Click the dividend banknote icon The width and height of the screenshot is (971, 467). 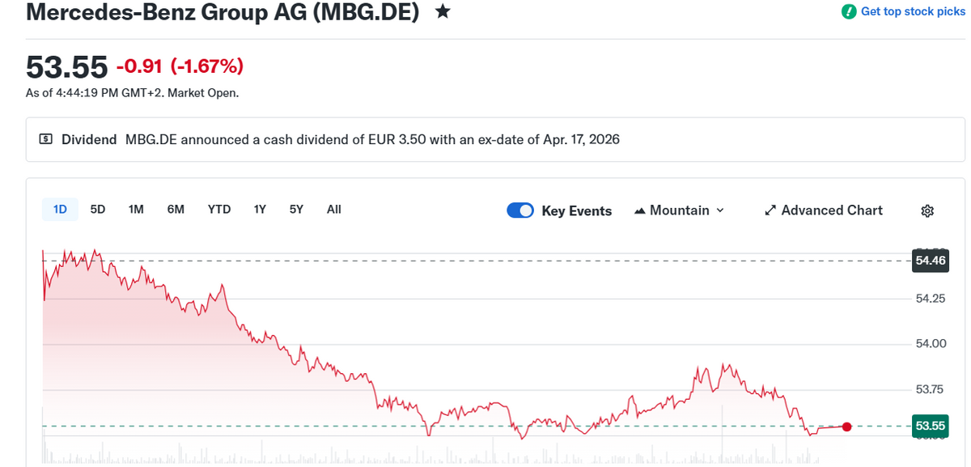point(46,139)
